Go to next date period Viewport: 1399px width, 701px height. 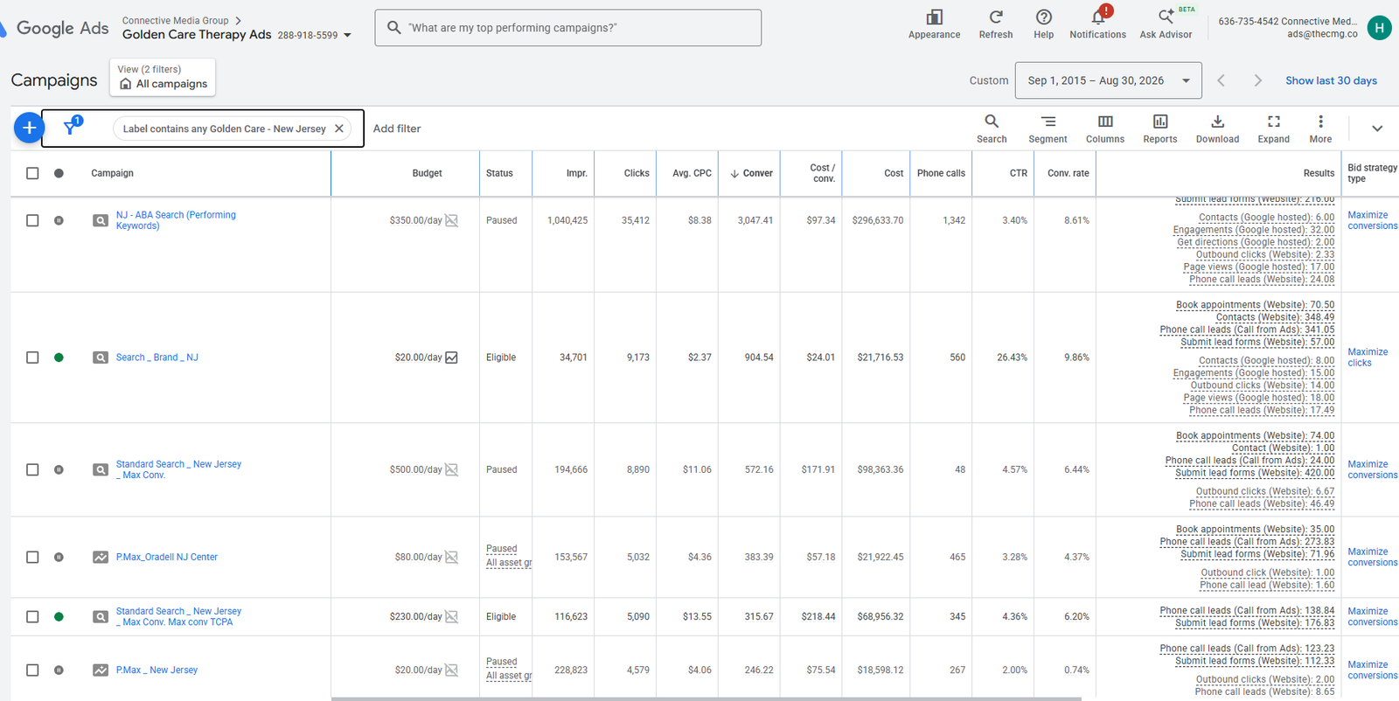point(1257,80)
